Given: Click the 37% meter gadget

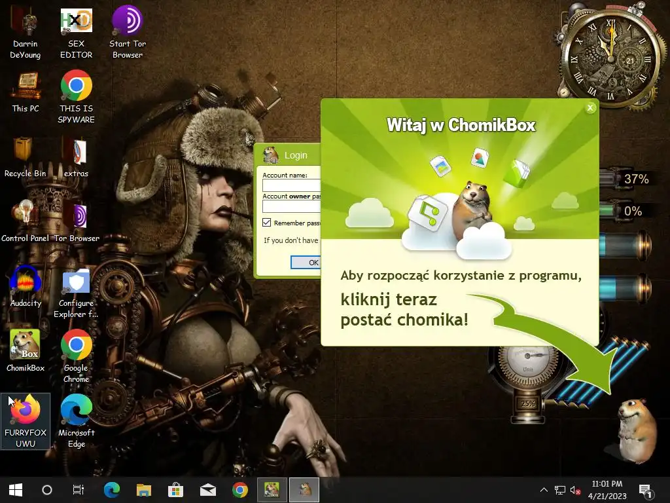Looking at the screenshot, I should [x=625, y=179].
